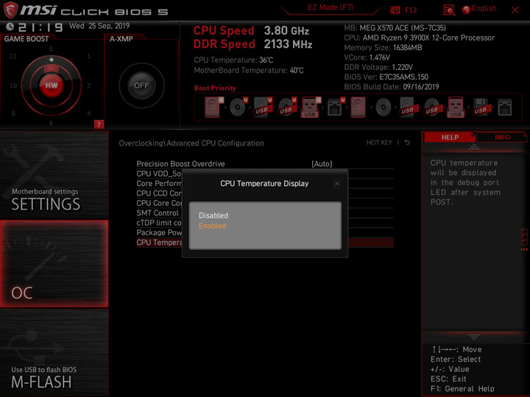530x397 pixels.
Task: Change the English language setting
Action: point(484,9)
